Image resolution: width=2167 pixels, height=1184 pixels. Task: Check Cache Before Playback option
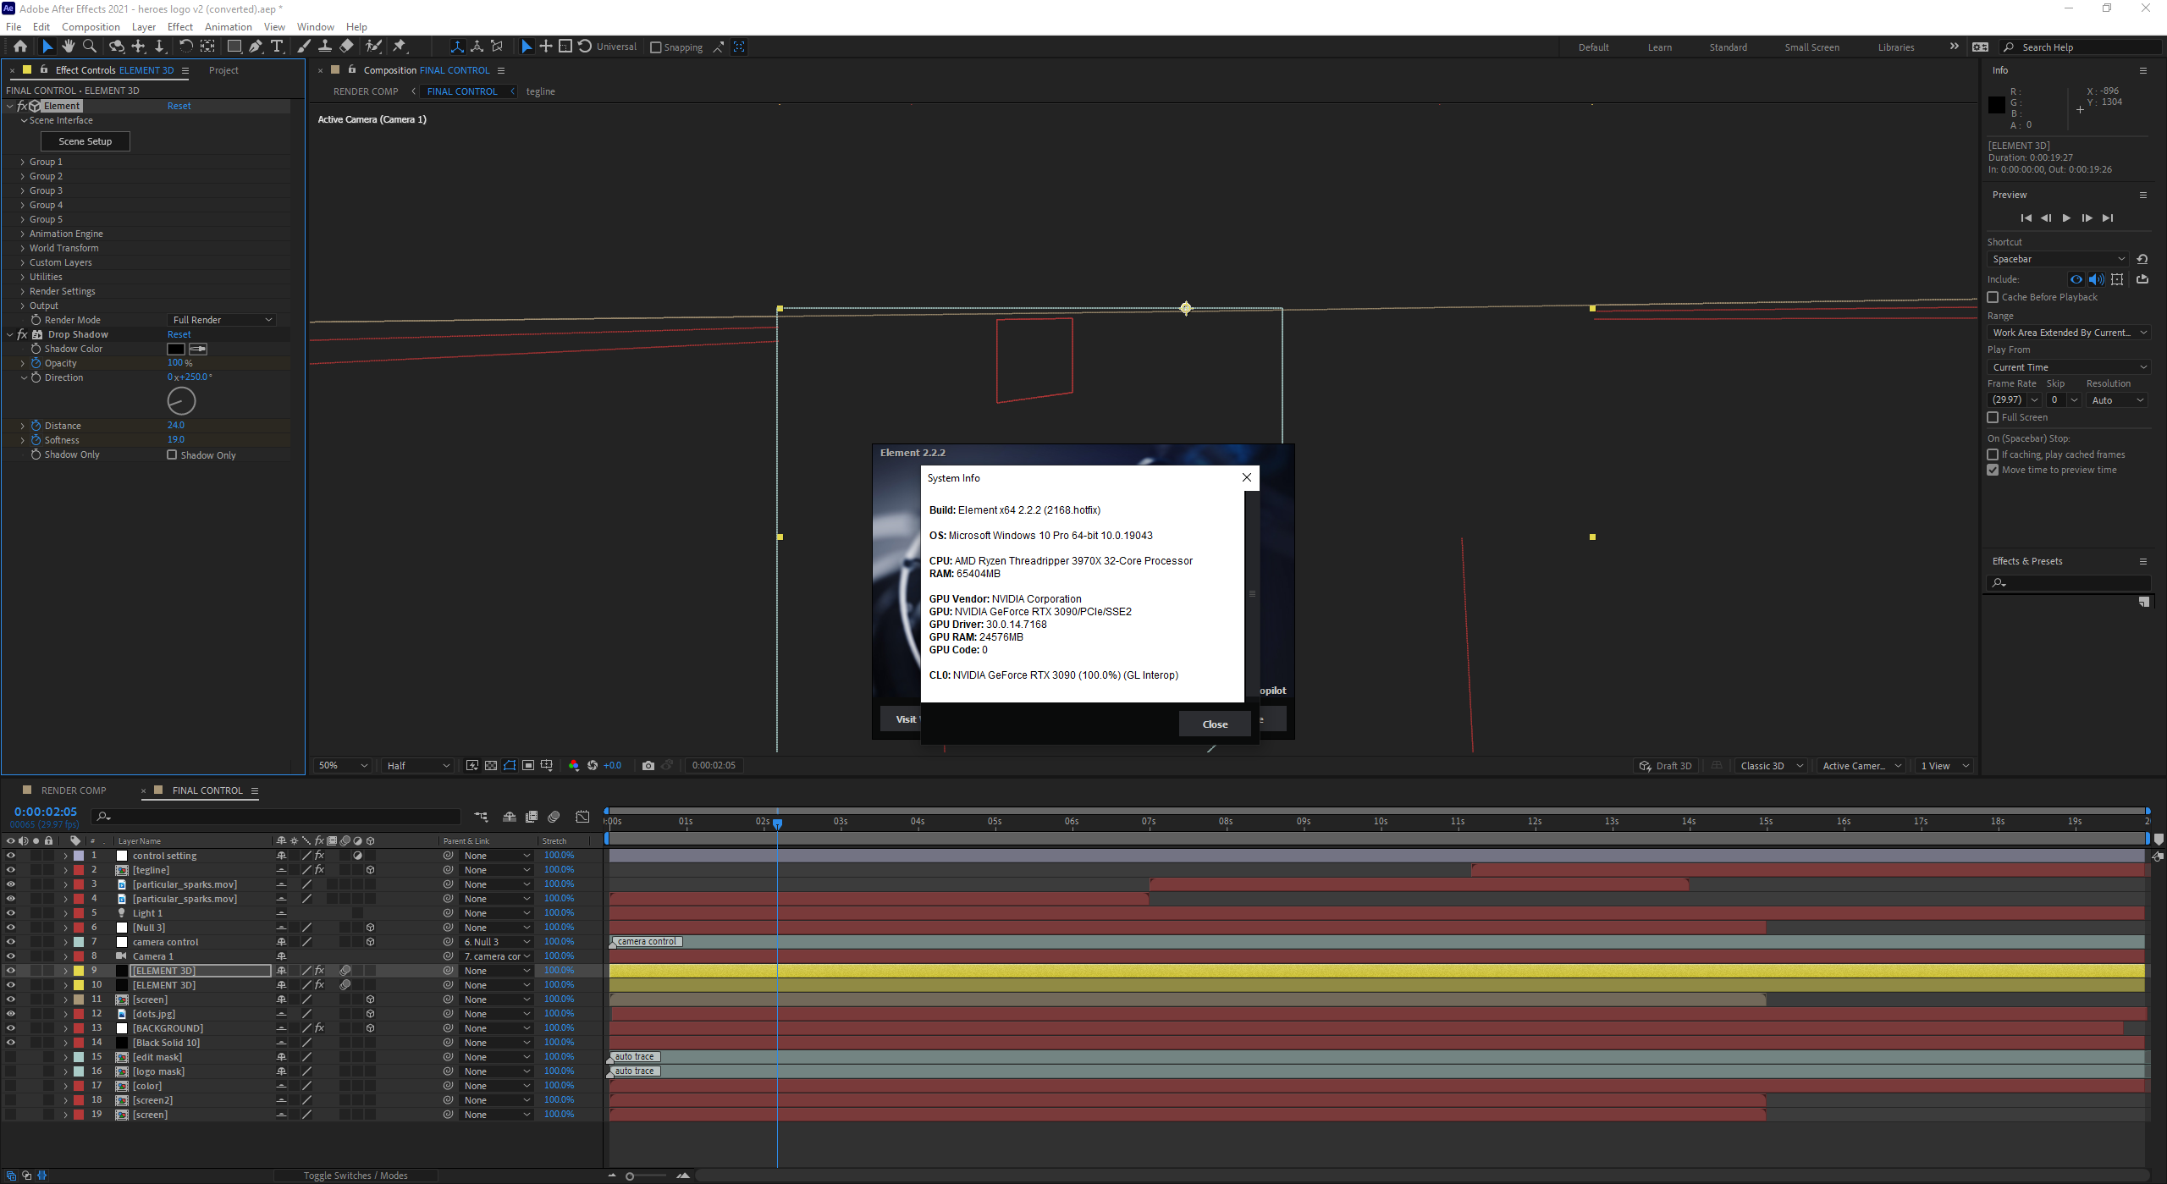point(1993,297)
